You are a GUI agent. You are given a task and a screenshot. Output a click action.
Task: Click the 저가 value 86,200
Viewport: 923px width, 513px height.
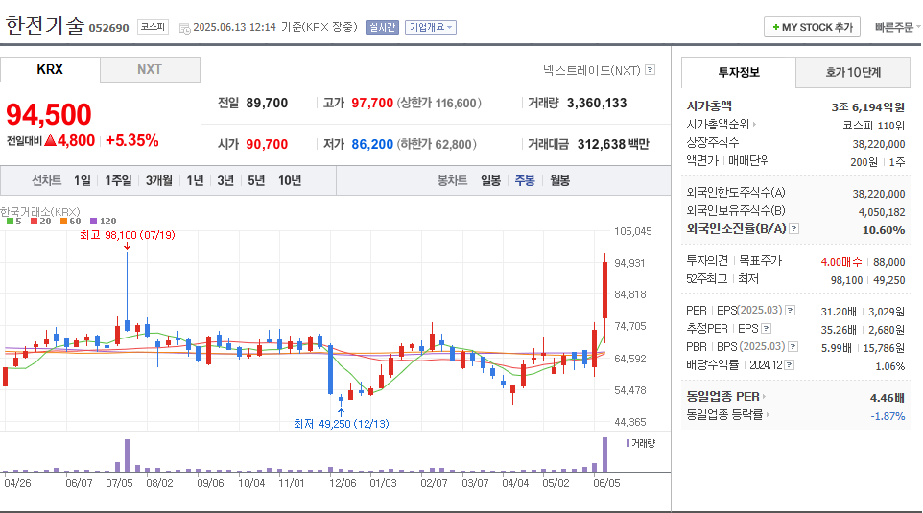click(x=372, y=144)
